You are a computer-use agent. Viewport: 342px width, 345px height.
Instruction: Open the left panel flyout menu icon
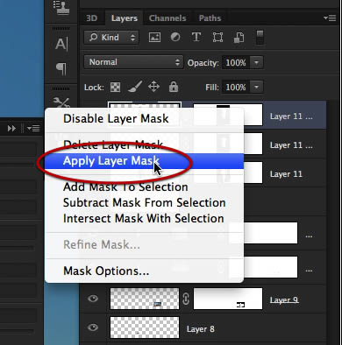click(33, 129)
